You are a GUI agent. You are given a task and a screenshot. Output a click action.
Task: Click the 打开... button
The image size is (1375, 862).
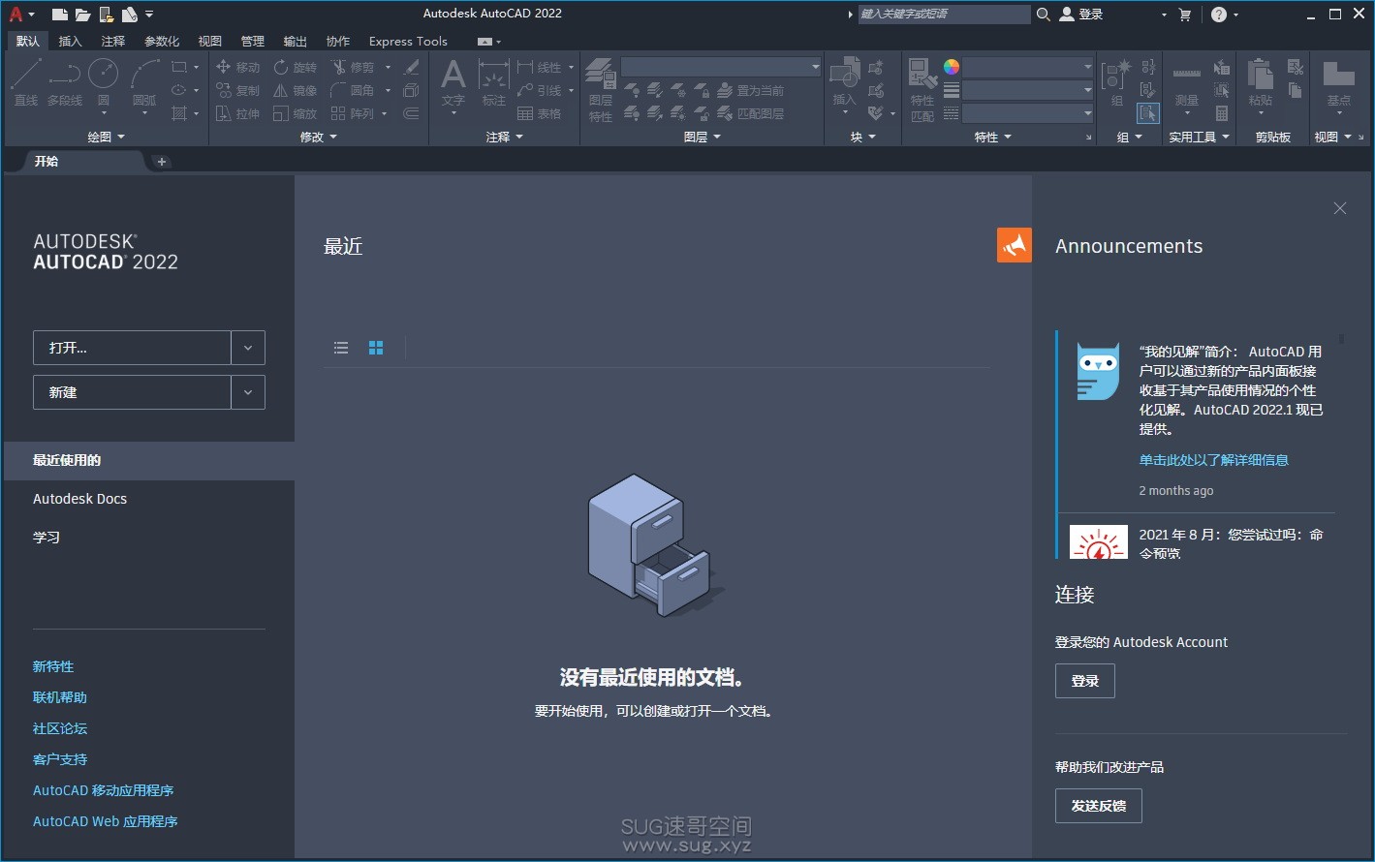pos(132,348)
